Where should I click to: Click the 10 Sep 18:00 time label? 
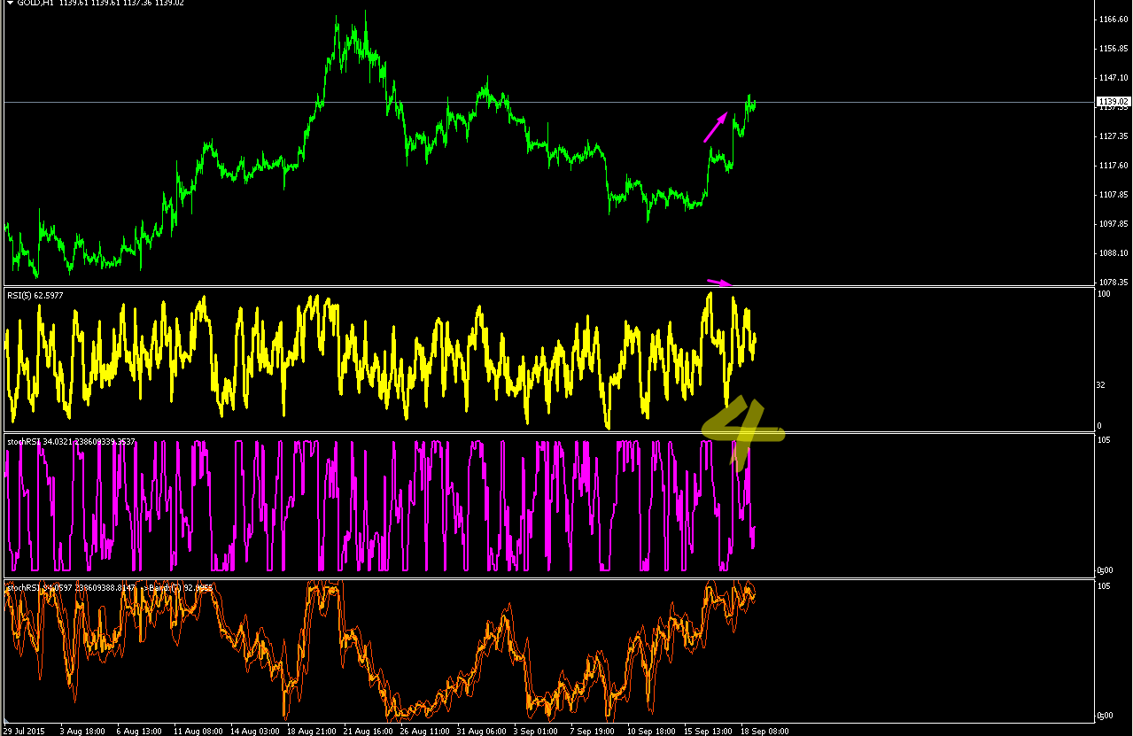(651, 731)
